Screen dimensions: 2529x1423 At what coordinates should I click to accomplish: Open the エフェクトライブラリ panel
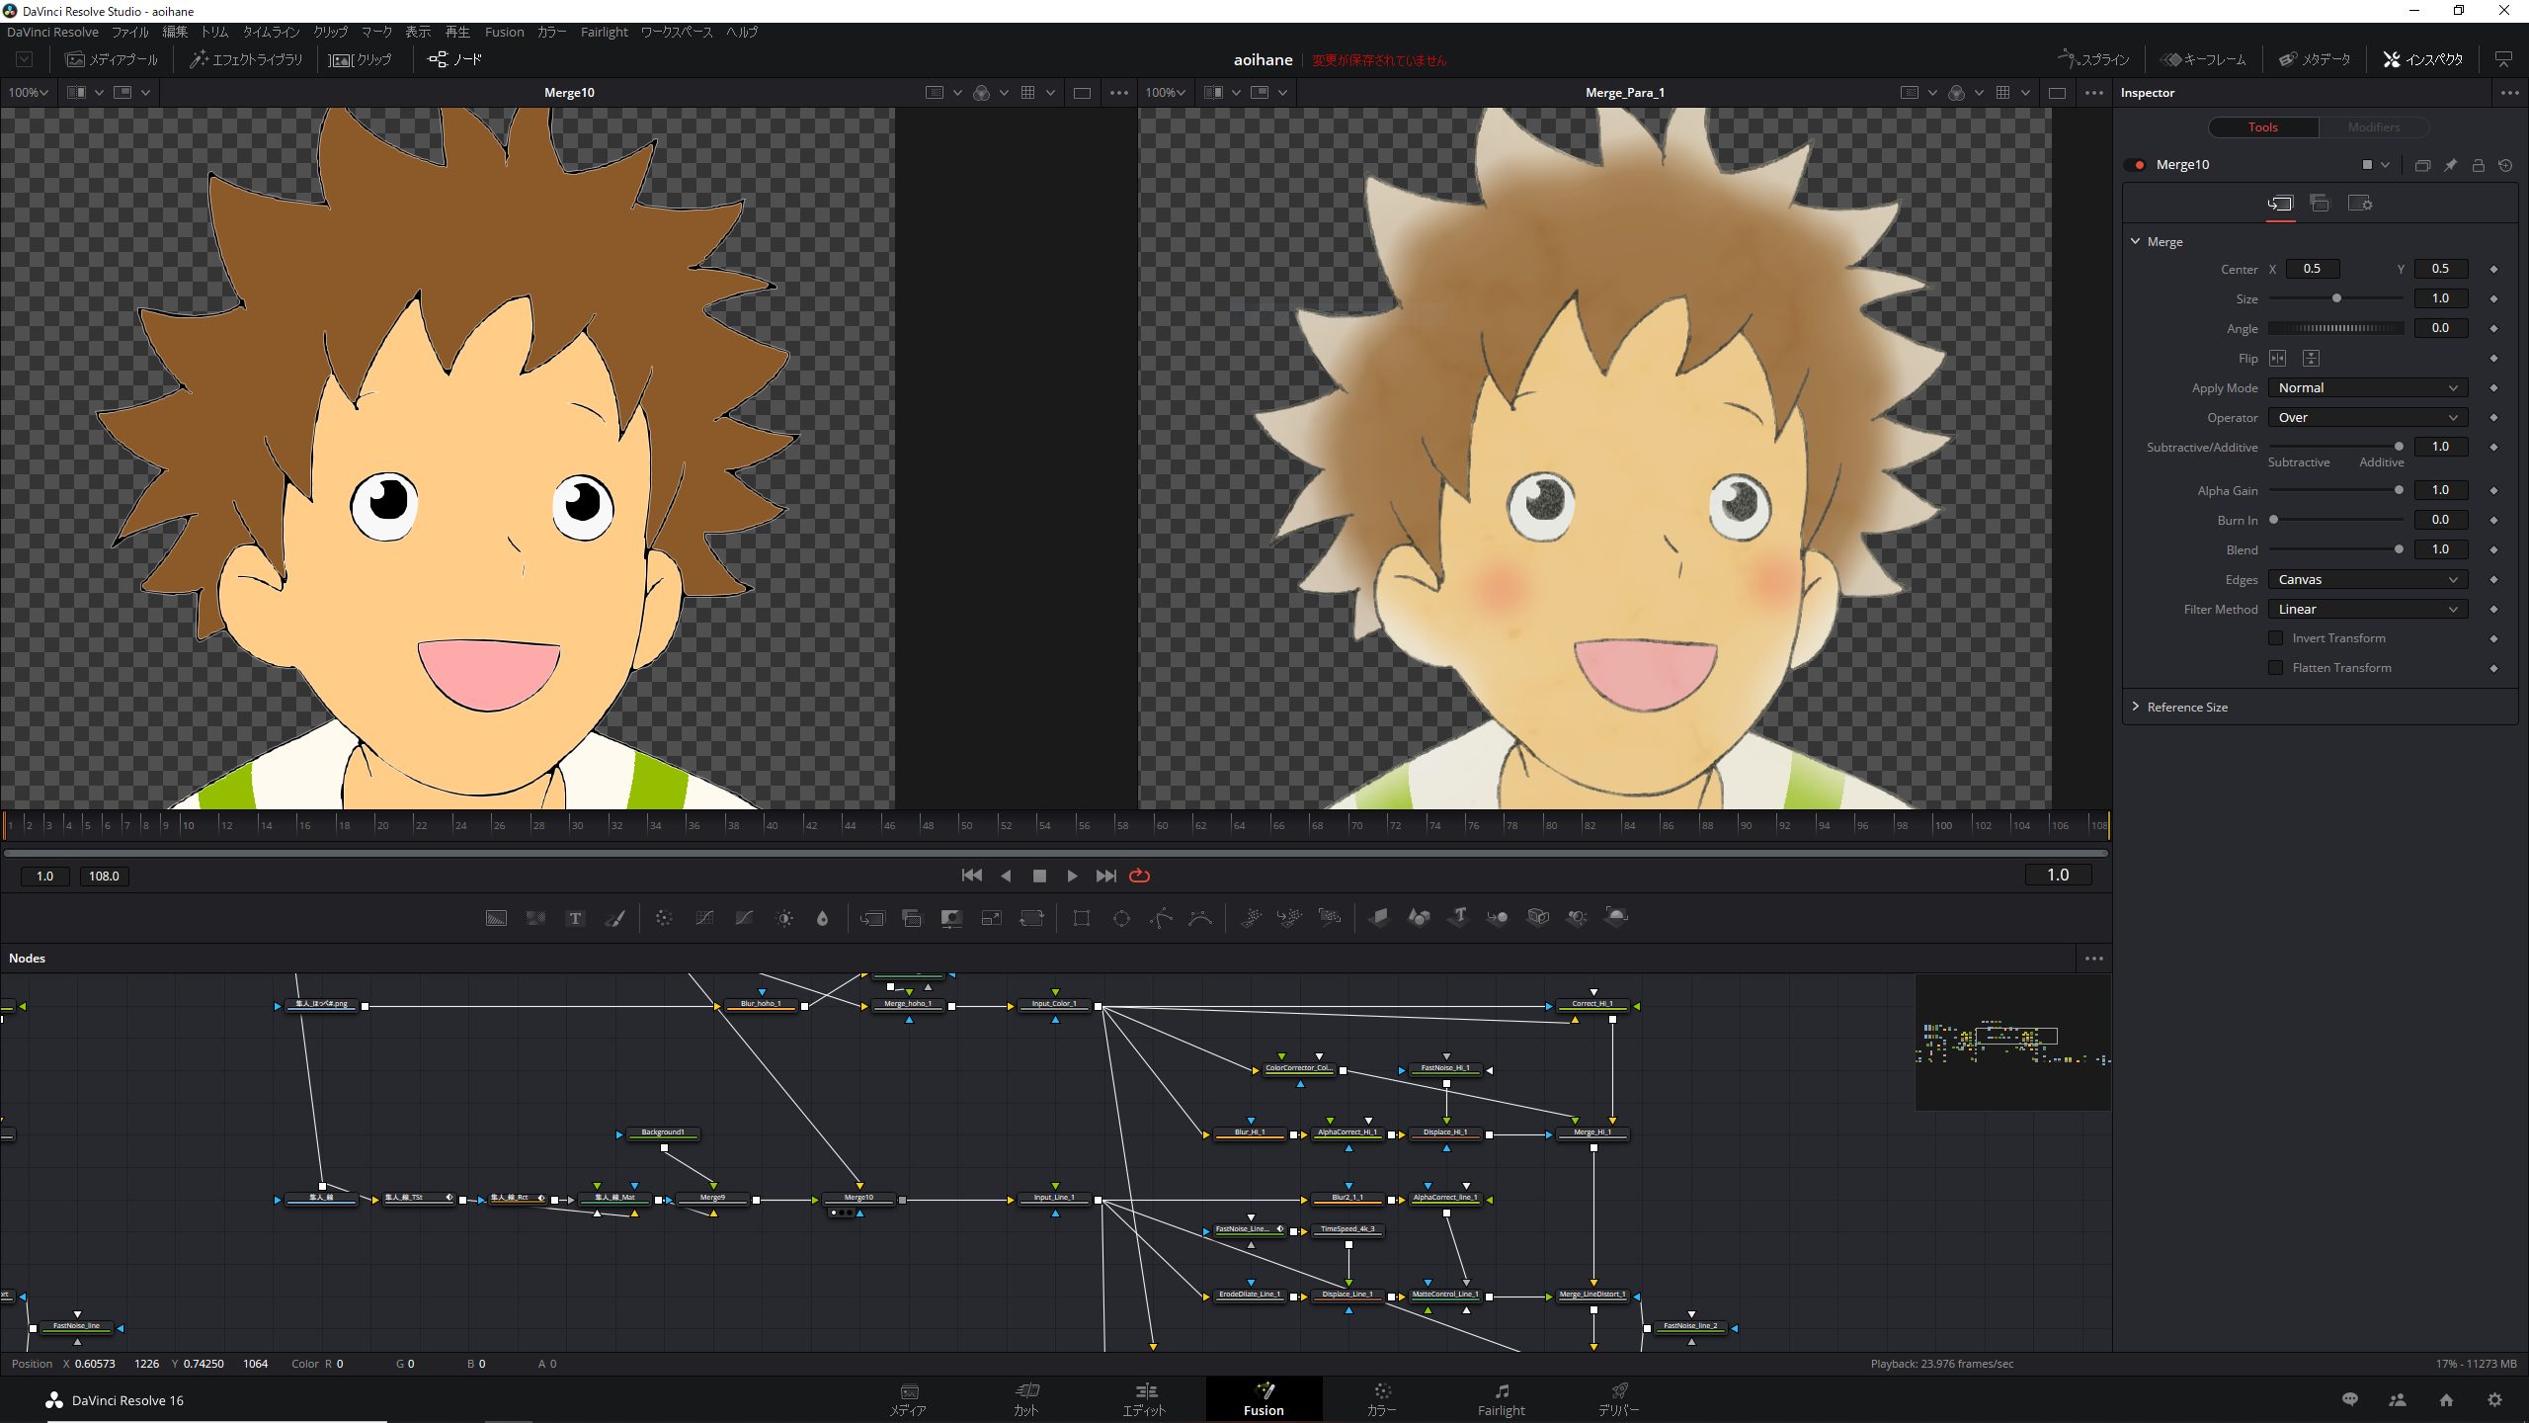(x=246, y=58)
